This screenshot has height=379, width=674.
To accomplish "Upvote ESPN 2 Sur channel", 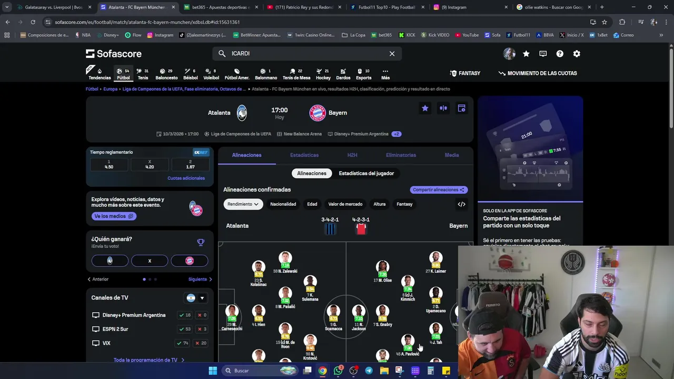I will pos(185,329).
